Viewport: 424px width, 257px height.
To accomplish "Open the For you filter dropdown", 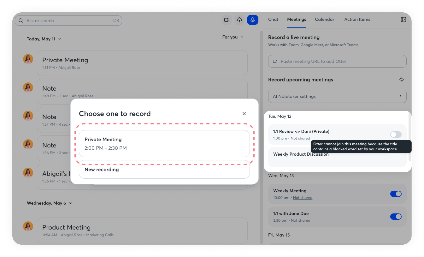I will click(x=233, y=37).
